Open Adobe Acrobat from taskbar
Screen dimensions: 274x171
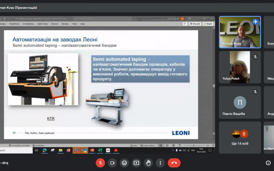116,150
